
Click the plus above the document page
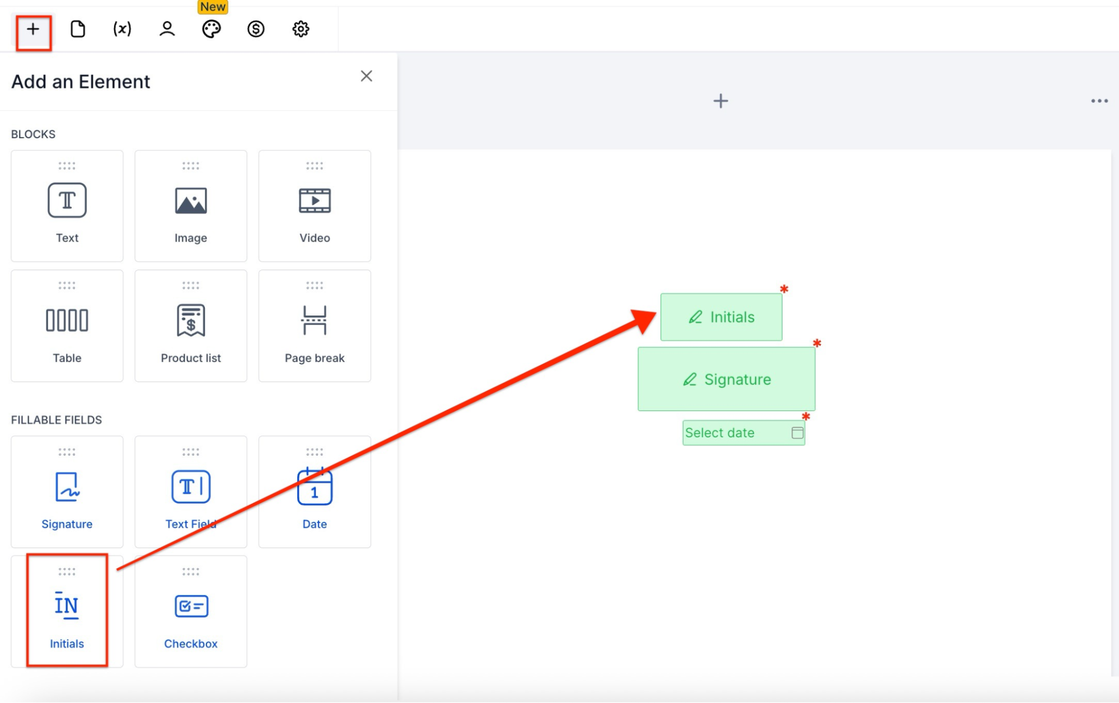720,101
